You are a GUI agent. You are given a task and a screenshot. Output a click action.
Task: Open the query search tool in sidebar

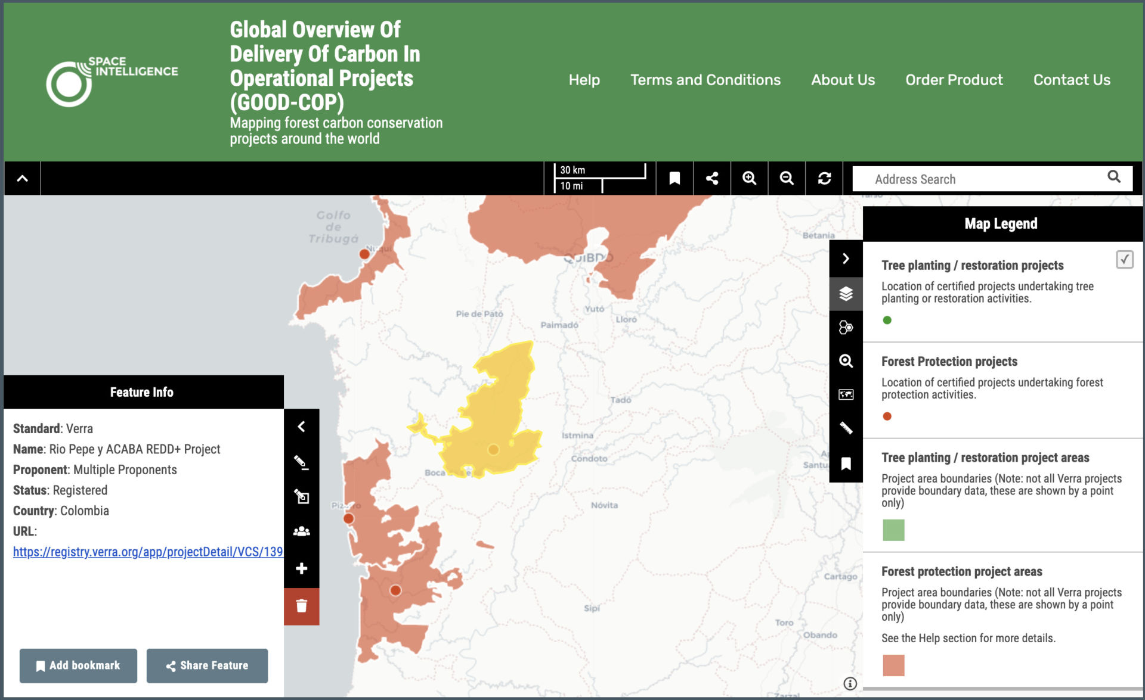tap(846, 361)
